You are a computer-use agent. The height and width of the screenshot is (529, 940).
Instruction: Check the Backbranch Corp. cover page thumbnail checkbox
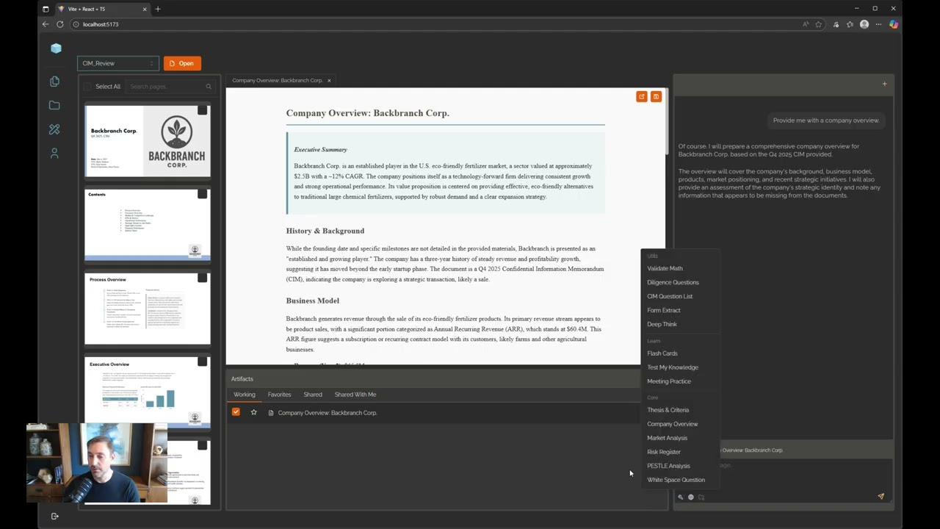[202, 110]
